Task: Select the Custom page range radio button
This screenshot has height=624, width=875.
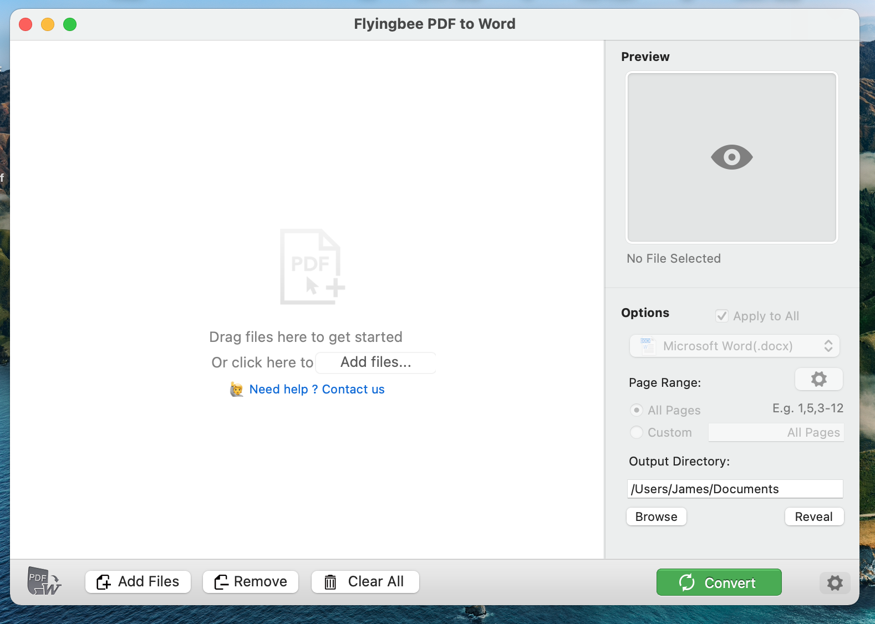Action: 637,432
